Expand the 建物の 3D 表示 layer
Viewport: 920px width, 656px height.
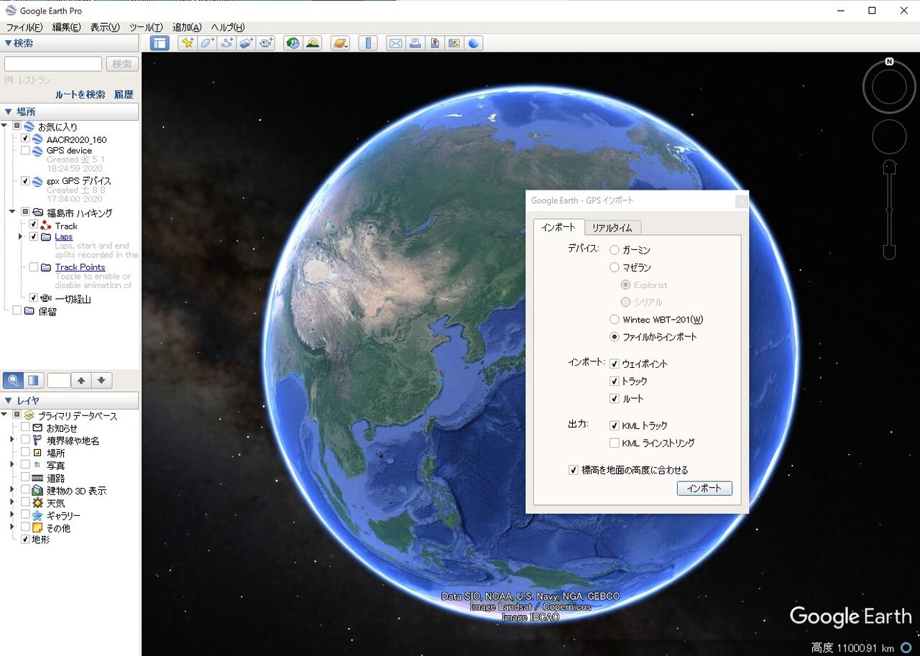[12, 490]
